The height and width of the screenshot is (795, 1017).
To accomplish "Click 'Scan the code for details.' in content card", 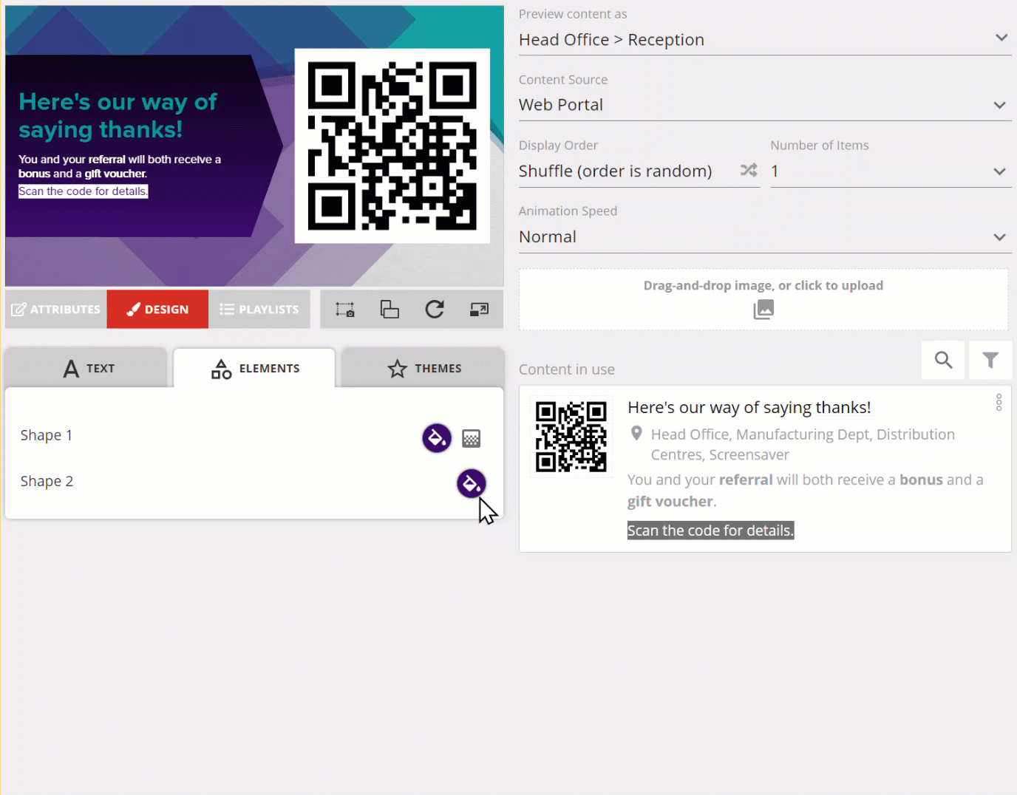I will (710, 530).
